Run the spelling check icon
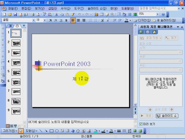185x139 pixels. point(44,14)
